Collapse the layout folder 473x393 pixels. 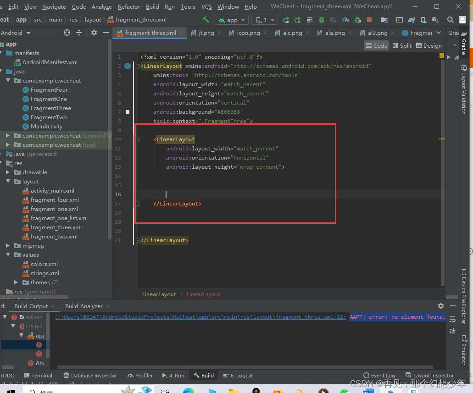[x=8, y=181]
